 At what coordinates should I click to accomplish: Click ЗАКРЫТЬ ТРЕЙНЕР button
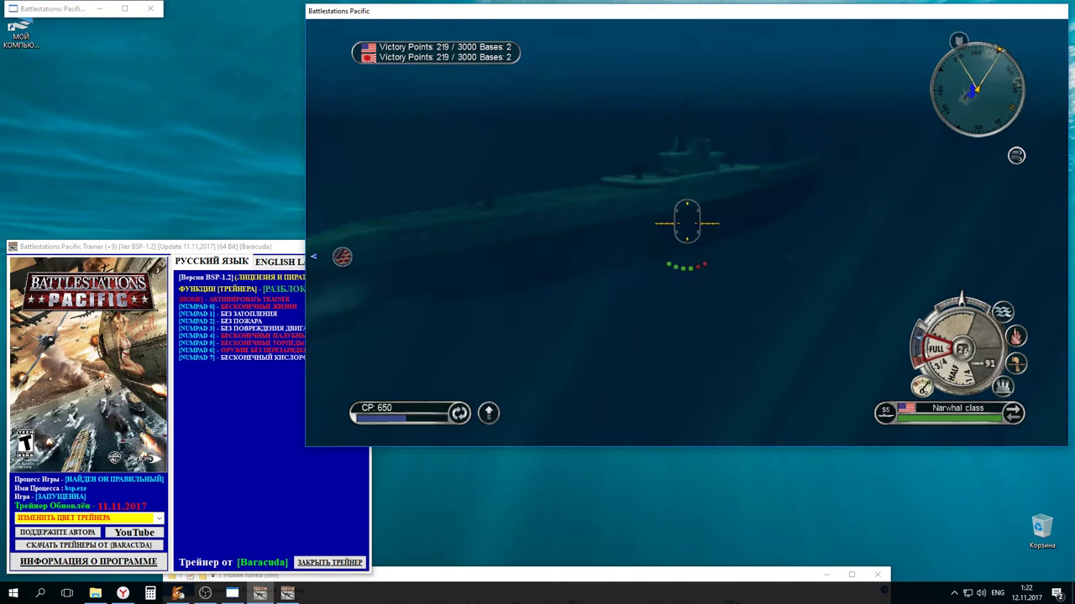point(330,562)
